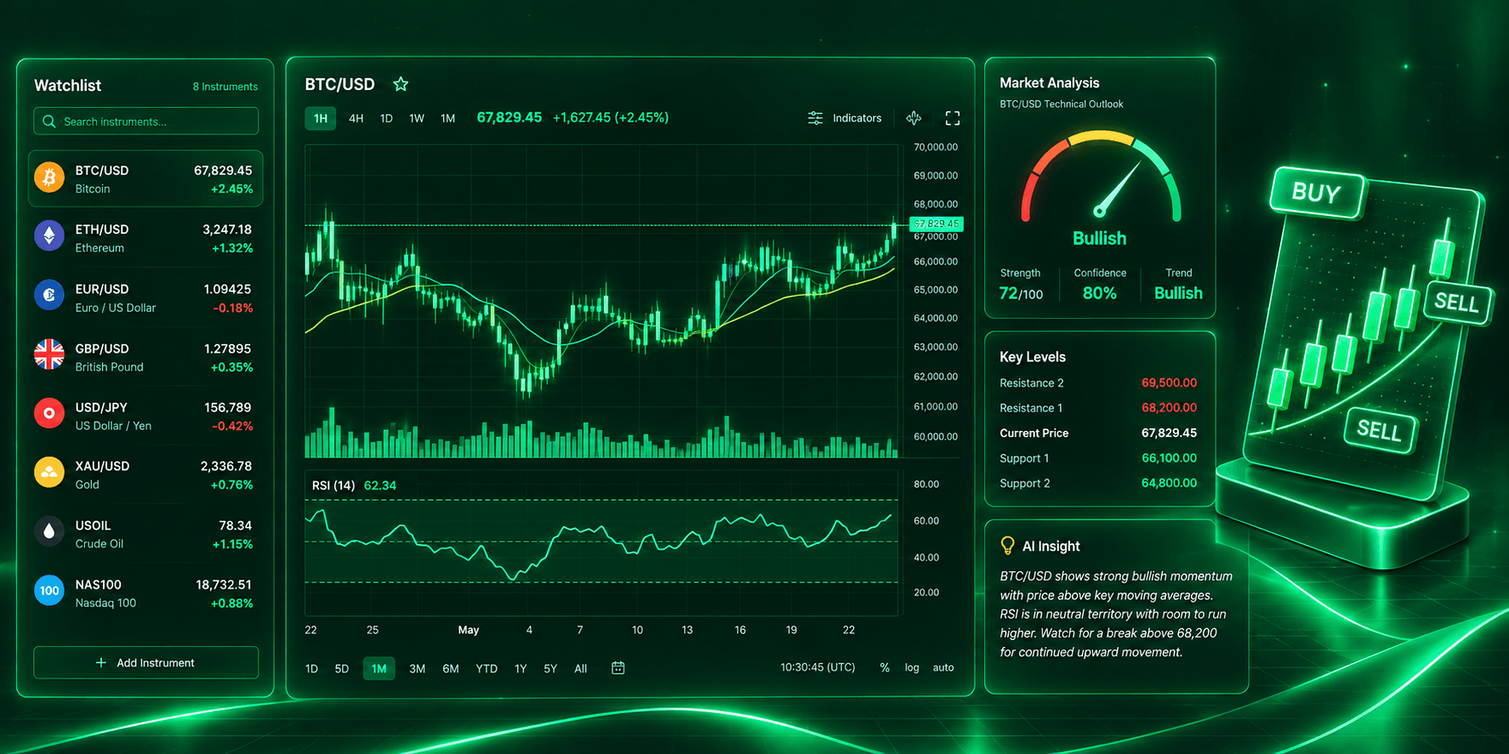
Task: Click the Japan flag USD/JPY icon
Action: tap(49, 413)
